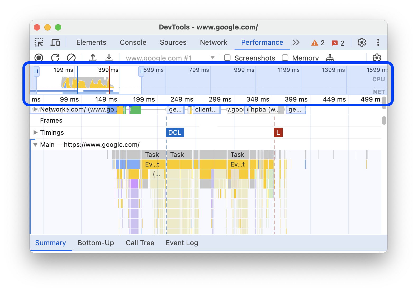Click the inspect element selector icon
Screen dimensions: 417x292
point(39,42)
